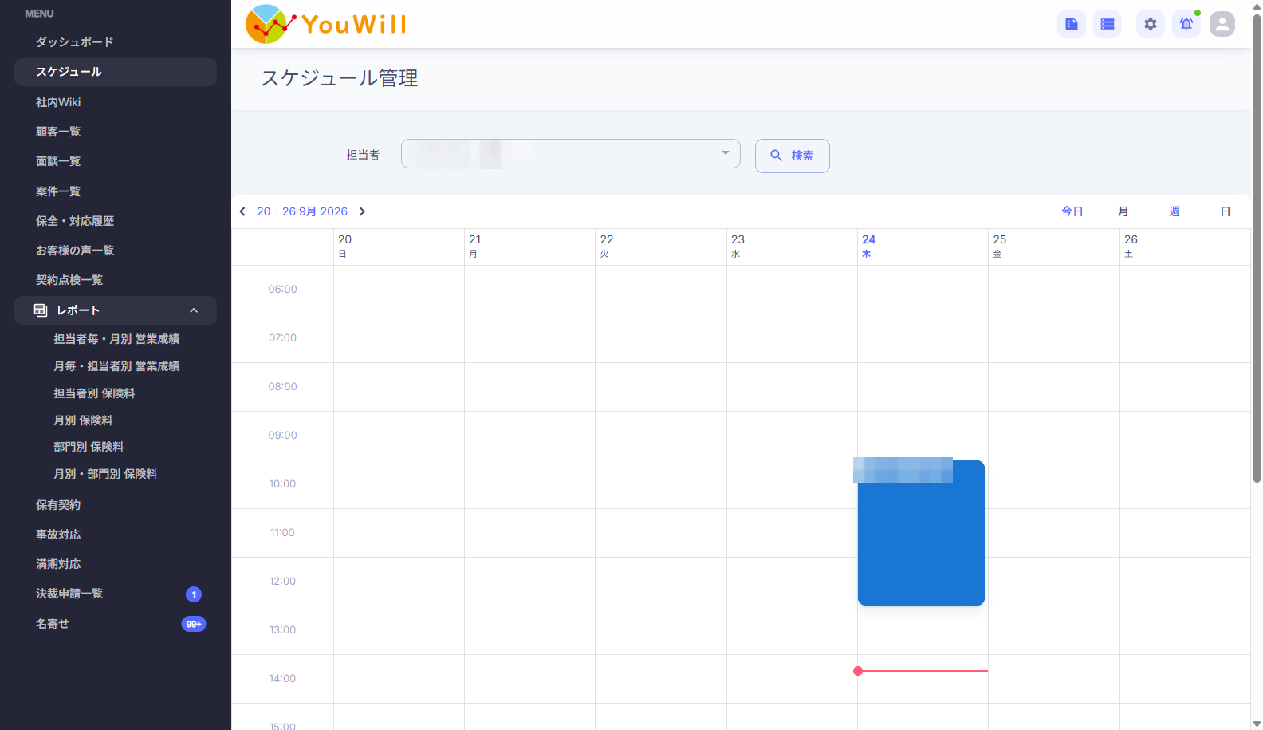Switch the calendar to 週 view
Screen dimensions: 1263x730
click(1174, 211)
